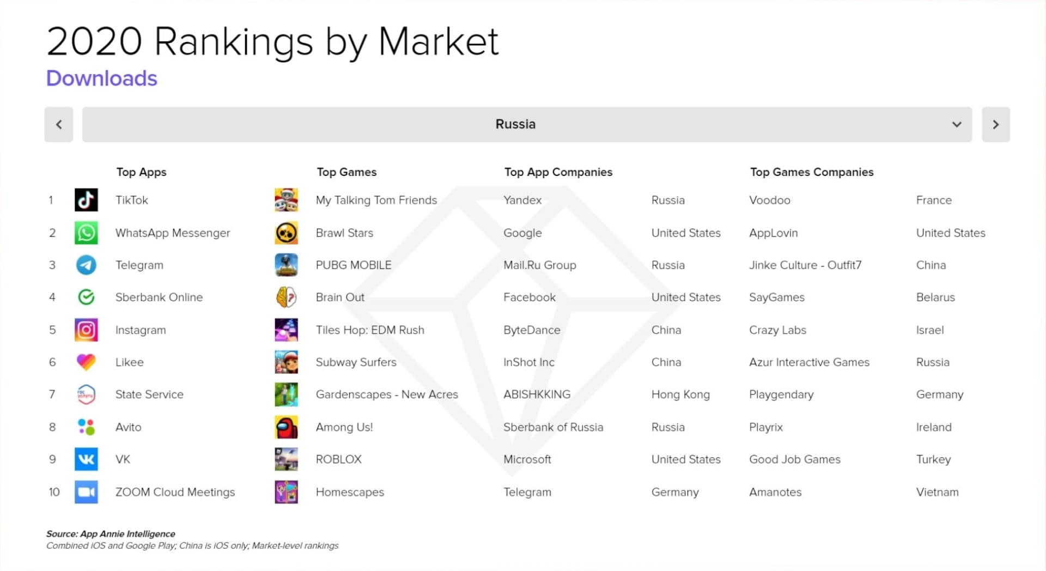
Task: Click the Top Games Companies header
Action: point(811,172)
